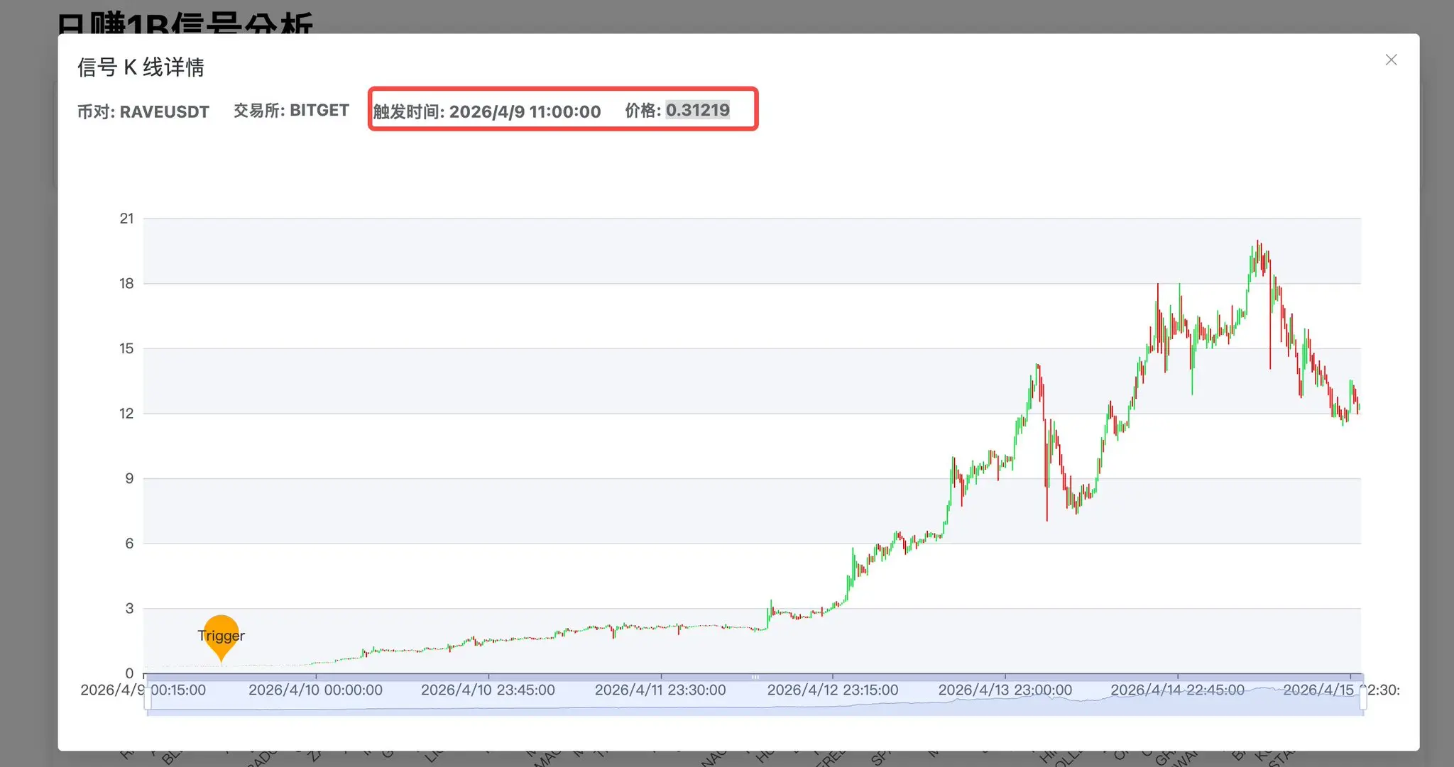Click the BITGET exchange label
The height and width of the screenshot is (767, 1454).
coord(319,111)
